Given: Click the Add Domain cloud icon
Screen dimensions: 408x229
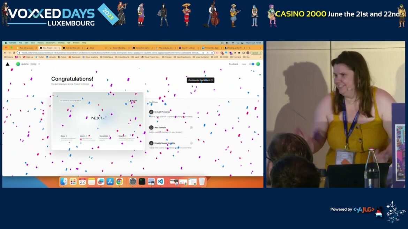Looking at the screenshot, I should (x=151, y=127).
